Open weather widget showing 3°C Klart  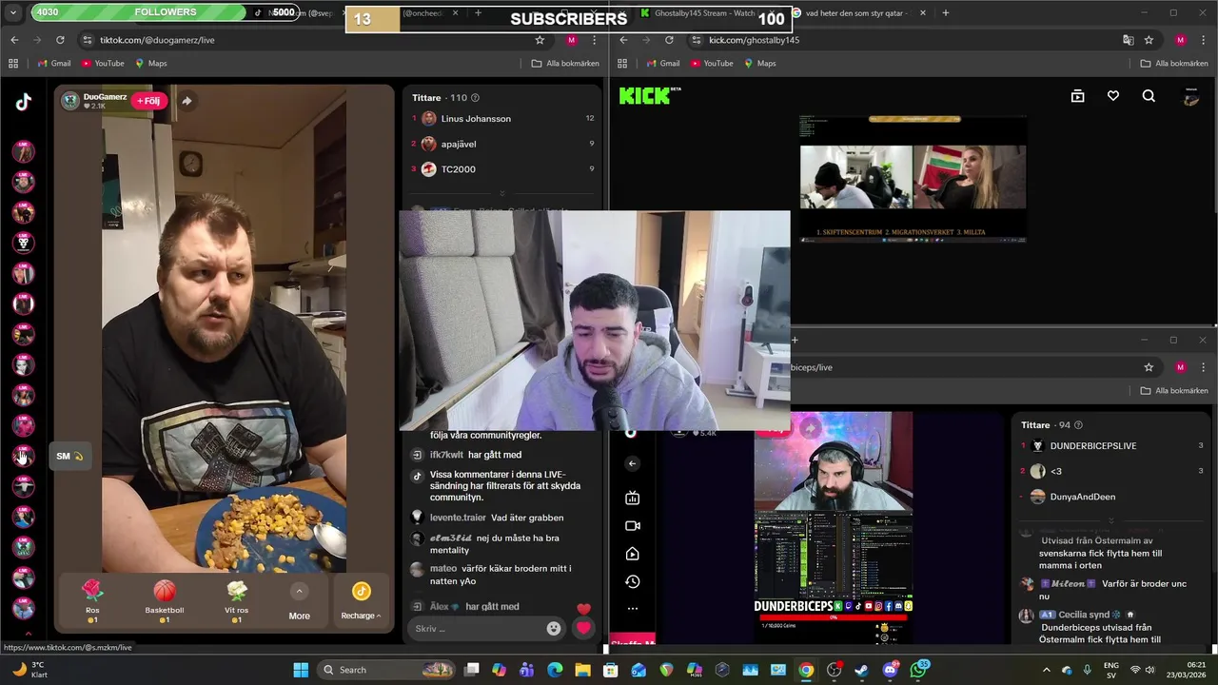[x=29, y=670]
